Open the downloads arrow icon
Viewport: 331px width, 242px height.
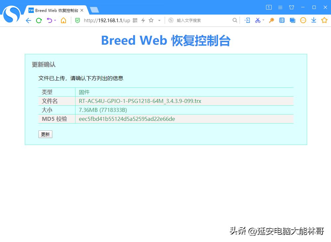click(313, 21)
